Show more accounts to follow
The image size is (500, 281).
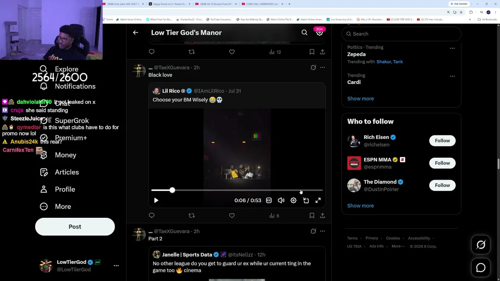tap(361, 206)
